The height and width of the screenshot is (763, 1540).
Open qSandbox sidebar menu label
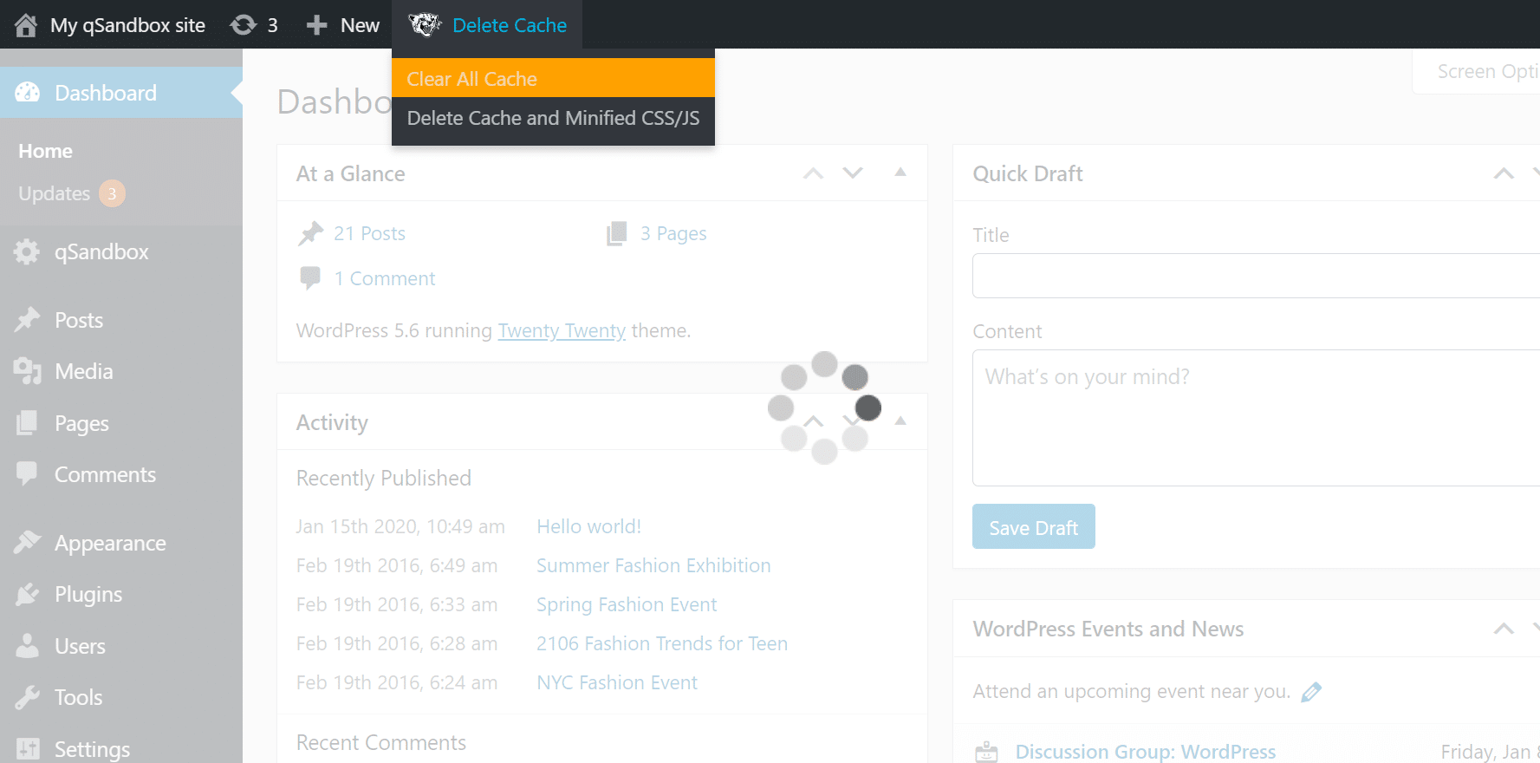[101, 252]
